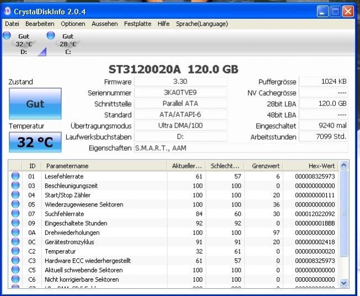360x296 pixels.
Task: Click the Firmware value 3.30 field
Action: [x=181, y=82]
